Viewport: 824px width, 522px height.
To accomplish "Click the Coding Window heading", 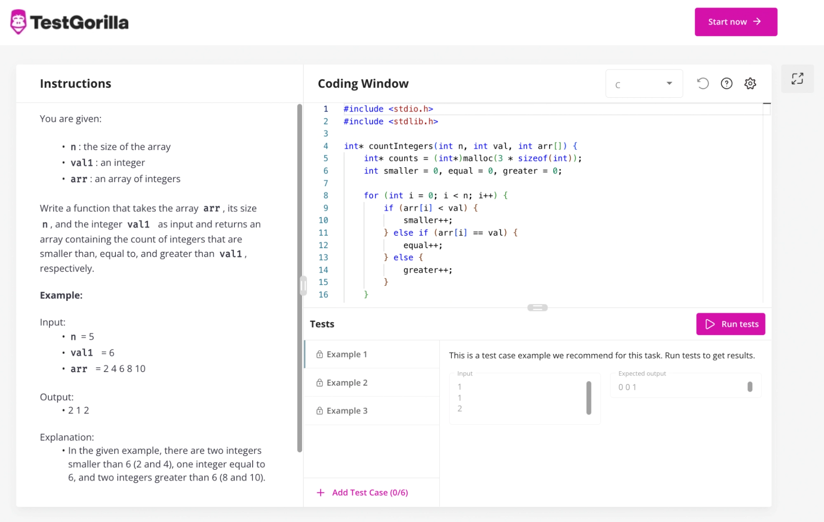I will point(363,84).
